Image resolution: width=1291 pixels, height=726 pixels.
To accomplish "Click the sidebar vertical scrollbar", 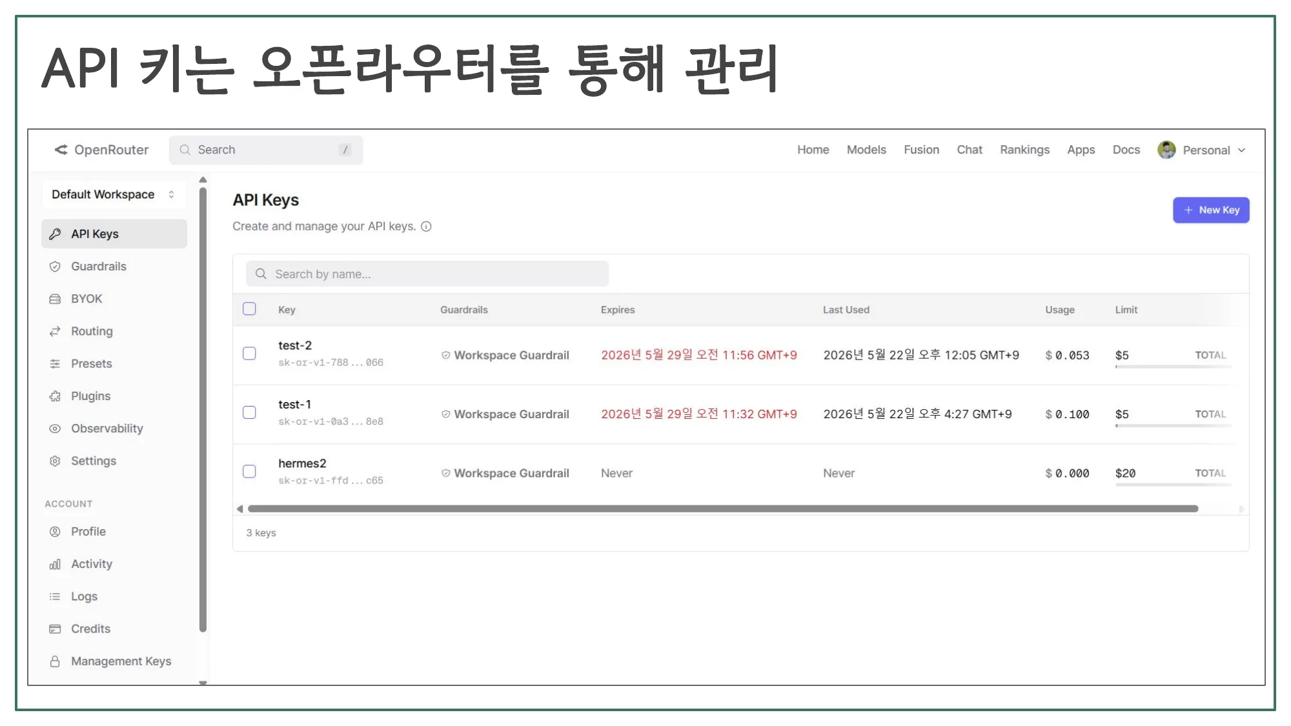I will [203, 410].
